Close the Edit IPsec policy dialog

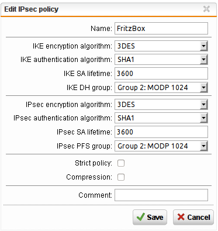(x=206, y=9)
